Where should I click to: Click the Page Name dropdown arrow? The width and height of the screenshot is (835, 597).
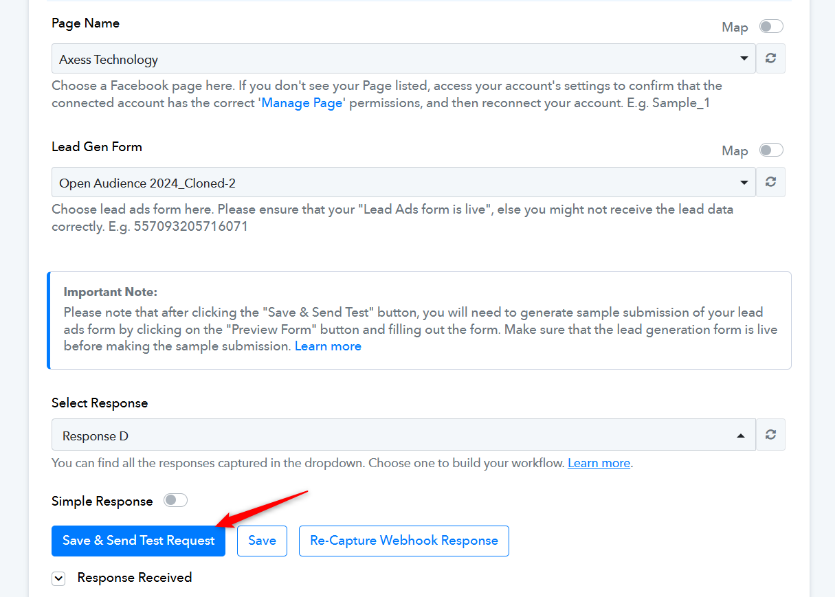tap(744, 59)
